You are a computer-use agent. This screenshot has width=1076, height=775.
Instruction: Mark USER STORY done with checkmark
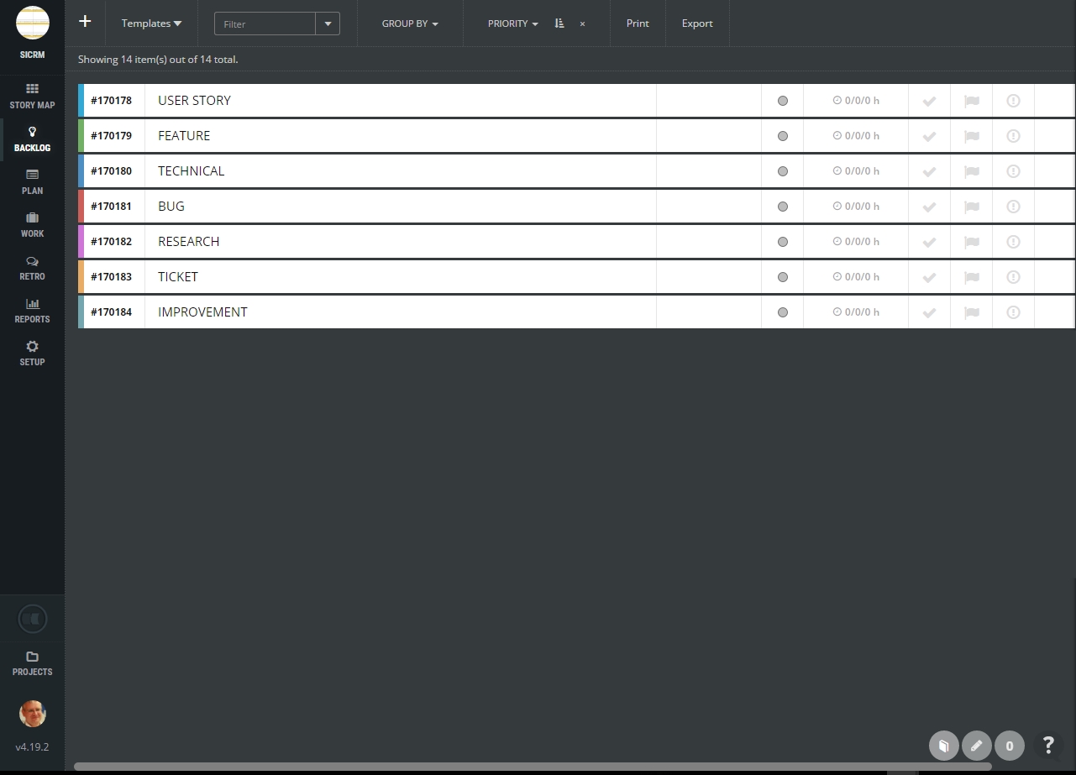click(x=929, y=101)
